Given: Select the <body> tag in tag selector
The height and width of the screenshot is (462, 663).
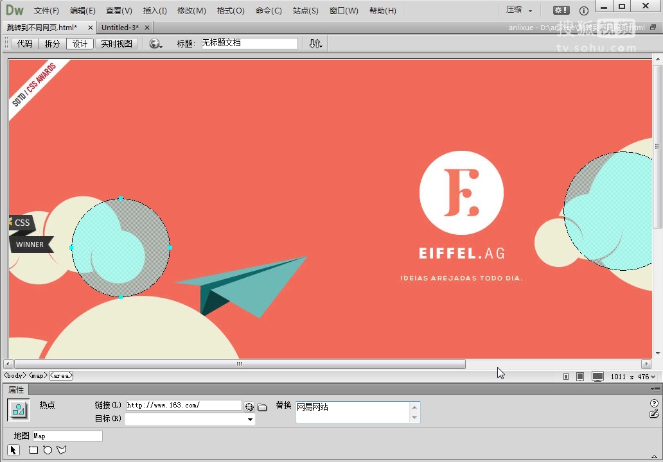Looking at the screenshot, I should coord(15,375).
